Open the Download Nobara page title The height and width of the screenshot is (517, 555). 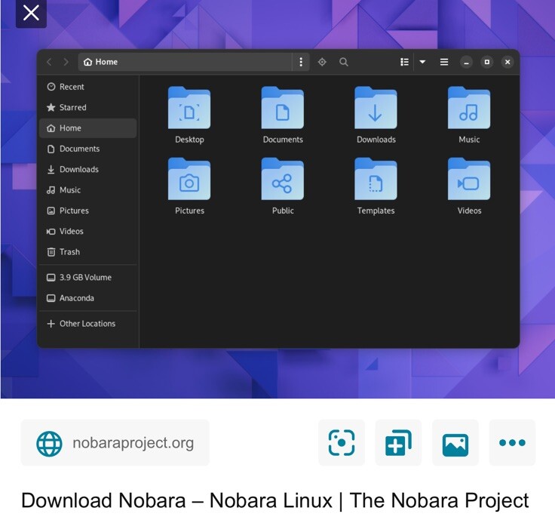point(275,500)
